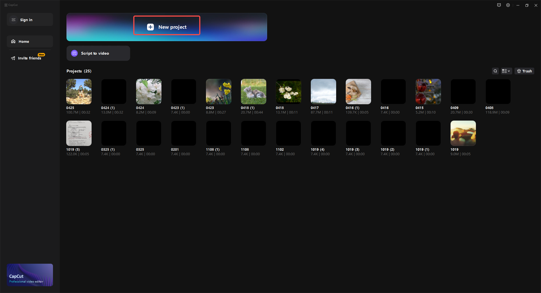Screen dimensions: 541x293
Task: Click the CapCut Professional video editor banner
Action: 30,275
